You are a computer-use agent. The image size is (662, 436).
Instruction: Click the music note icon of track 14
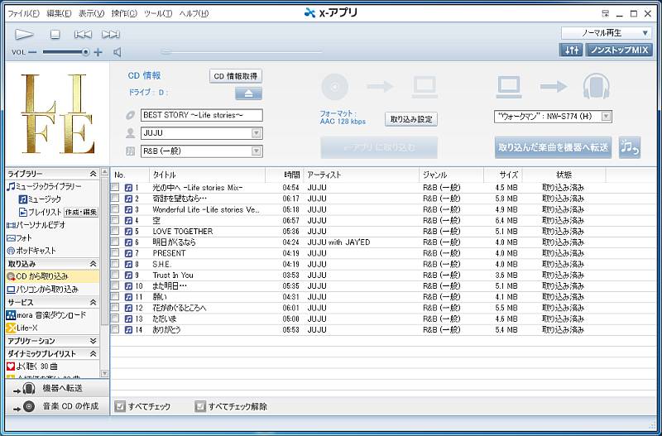click(x=129, y=330)
